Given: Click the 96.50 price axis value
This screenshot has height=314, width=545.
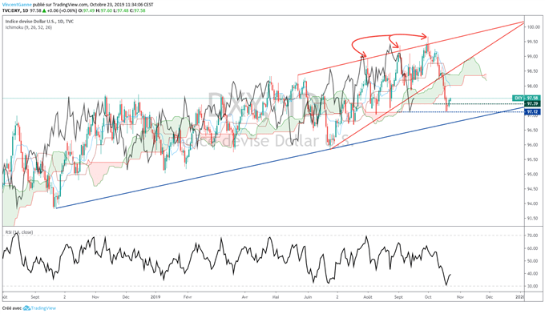Looking at the screenshot, I should [x=533, y=131].
